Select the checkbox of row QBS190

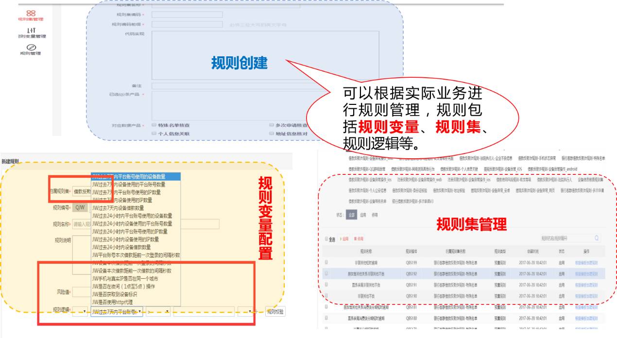[x=326, y=296]
